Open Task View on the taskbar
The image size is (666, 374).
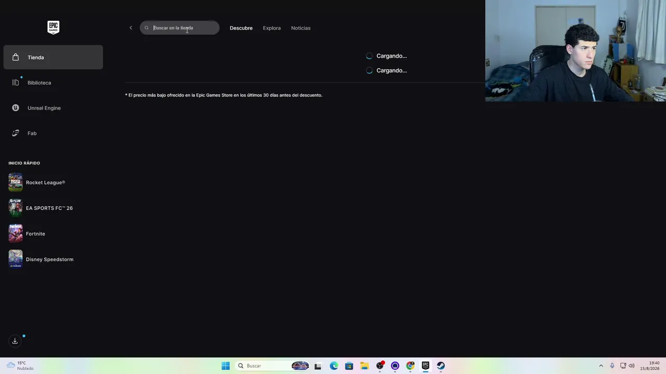click(318, 366)
